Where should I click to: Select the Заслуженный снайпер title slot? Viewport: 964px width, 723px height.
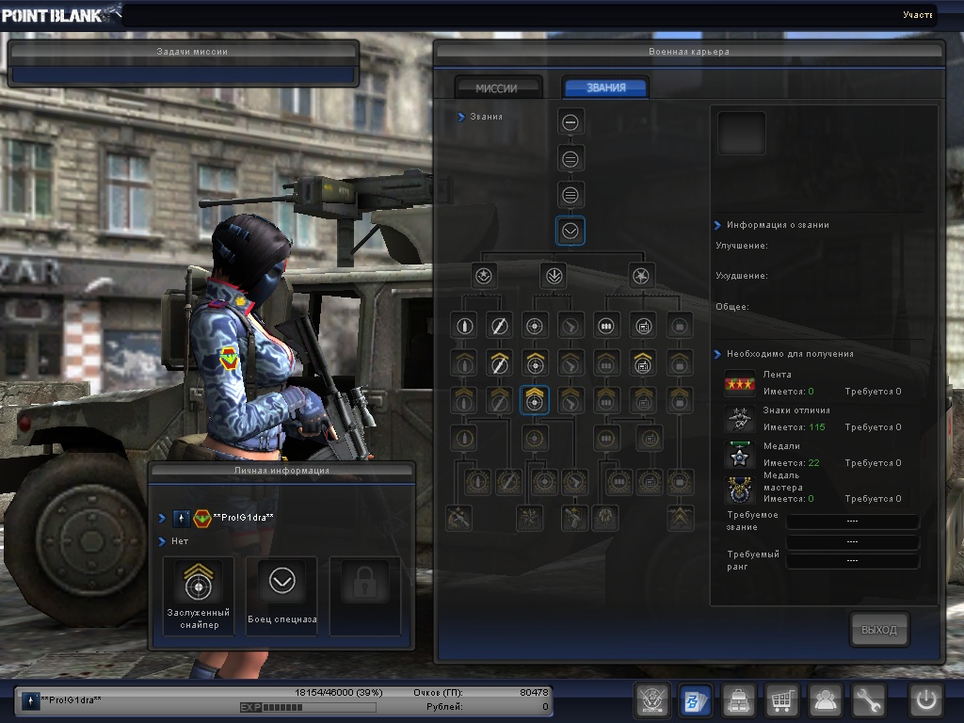199,596
